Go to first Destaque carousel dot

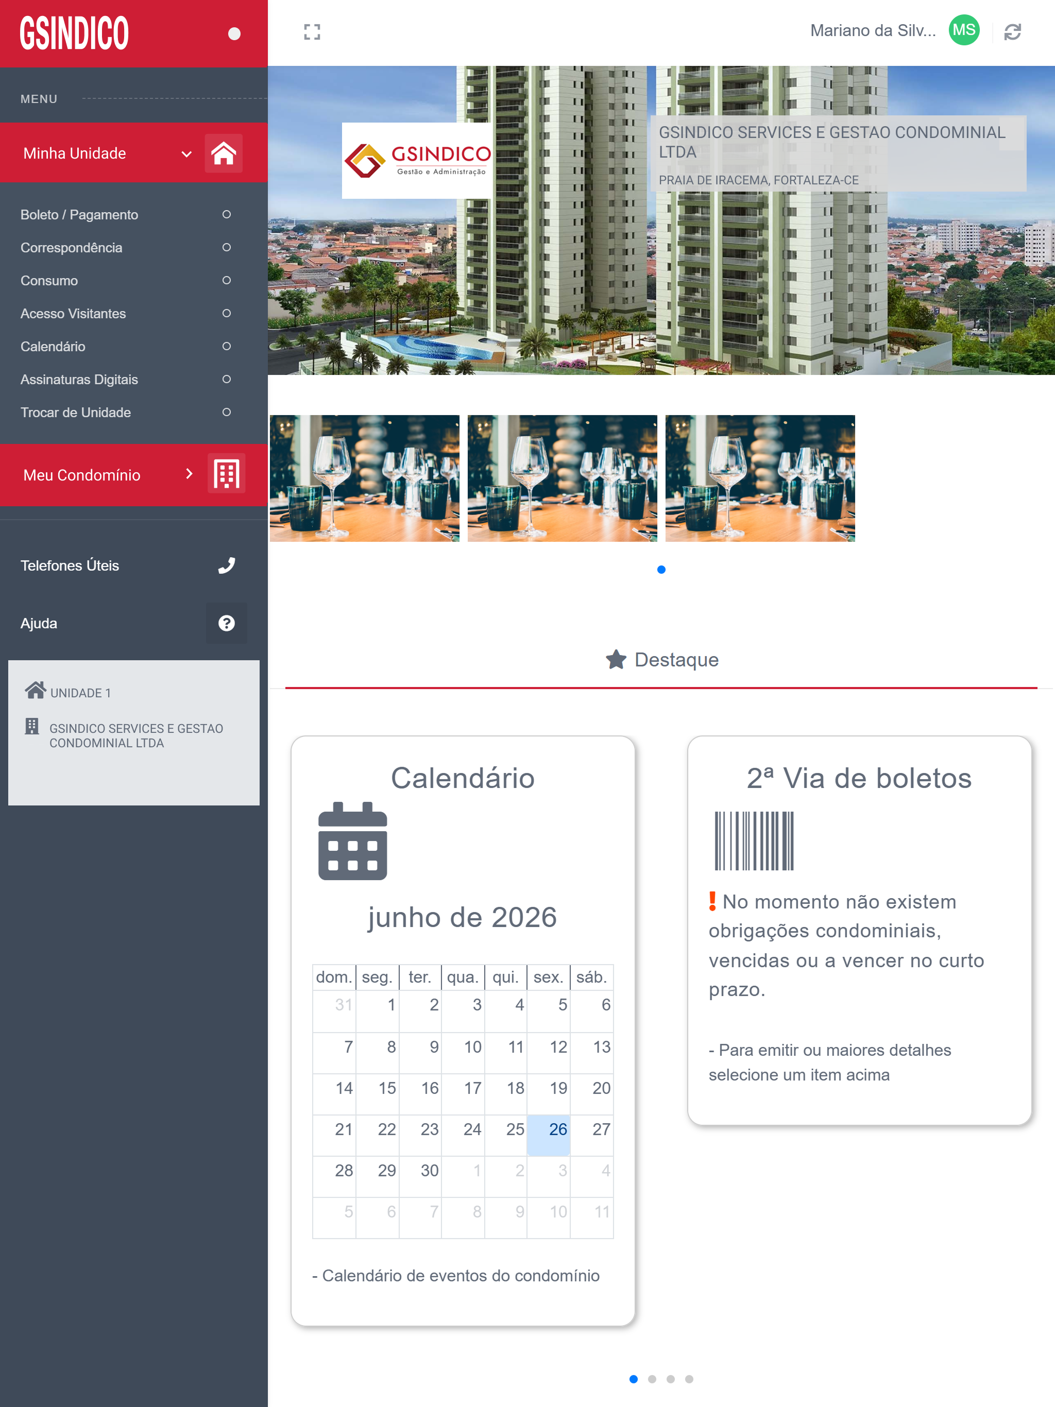(634, 1379)
